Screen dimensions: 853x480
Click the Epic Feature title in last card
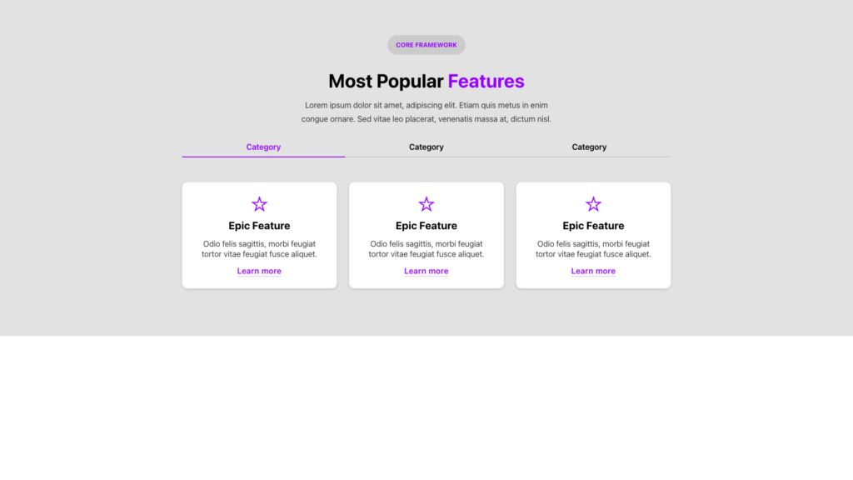coord(593,226)
